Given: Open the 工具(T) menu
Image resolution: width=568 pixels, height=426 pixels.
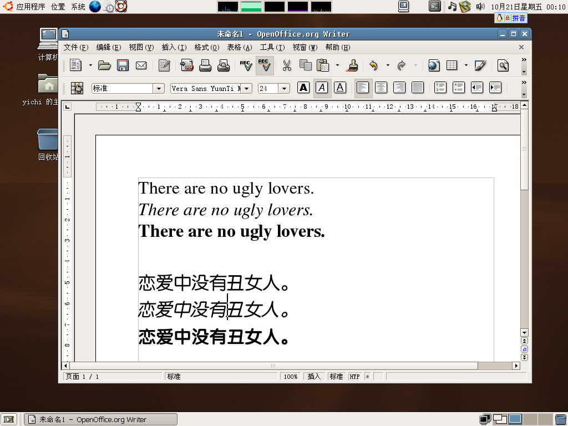Looking at the screenshot, I should point(272,48).
